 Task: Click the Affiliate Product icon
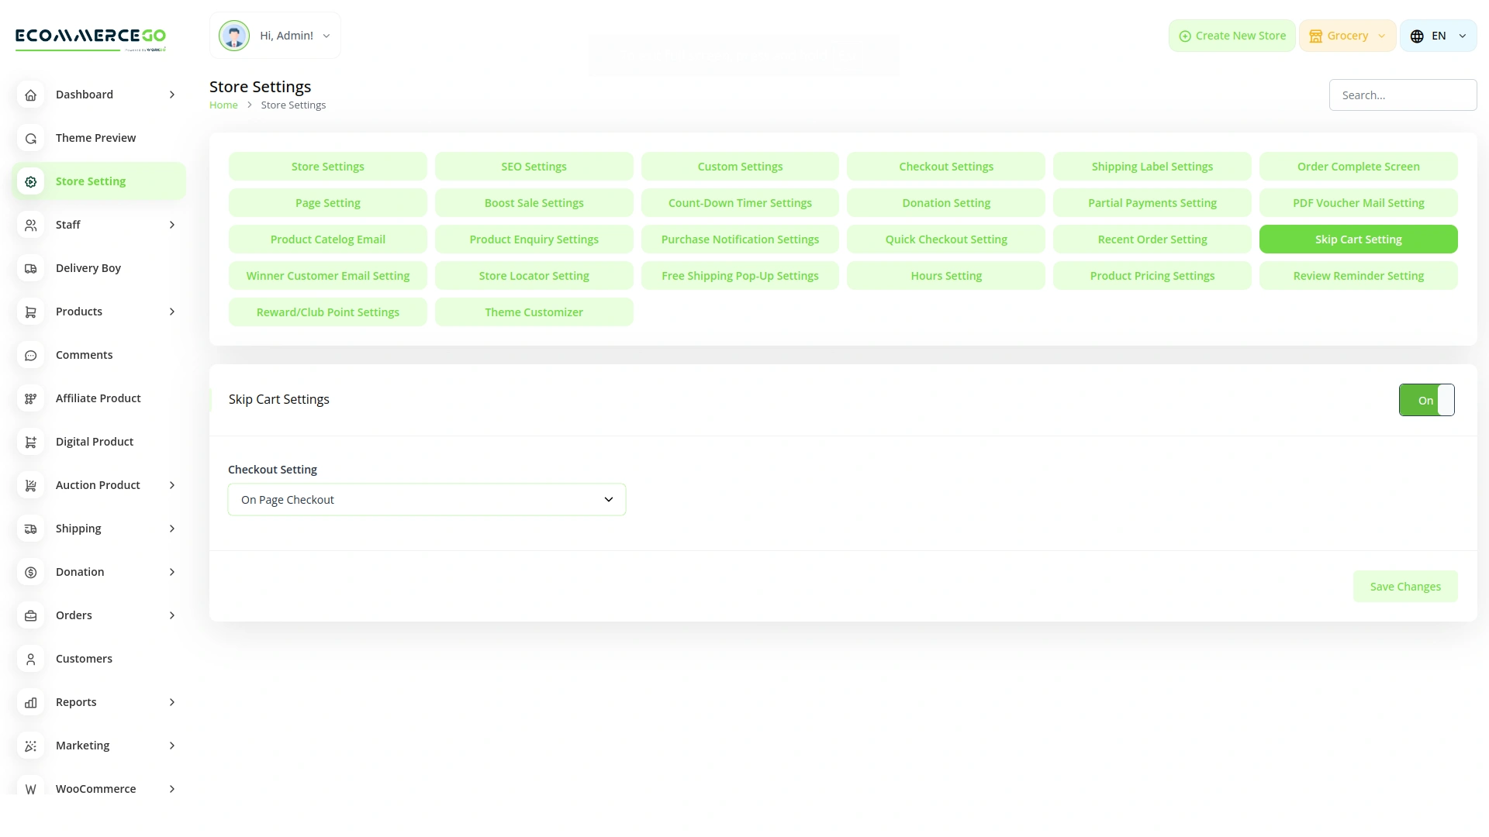pos(31,398)
